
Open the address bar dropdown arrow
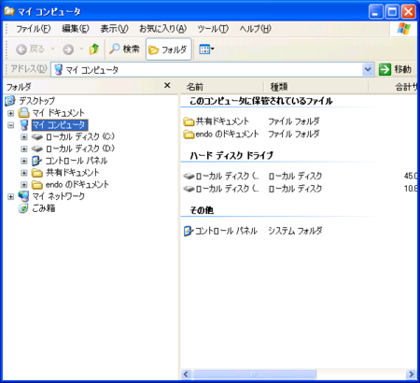point(368,69)
